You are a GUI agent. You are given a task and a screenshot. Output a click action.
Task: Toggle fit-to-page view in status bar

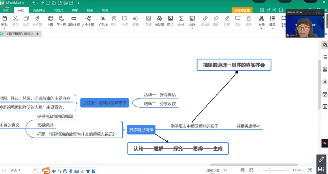click(x=242, y=170)
